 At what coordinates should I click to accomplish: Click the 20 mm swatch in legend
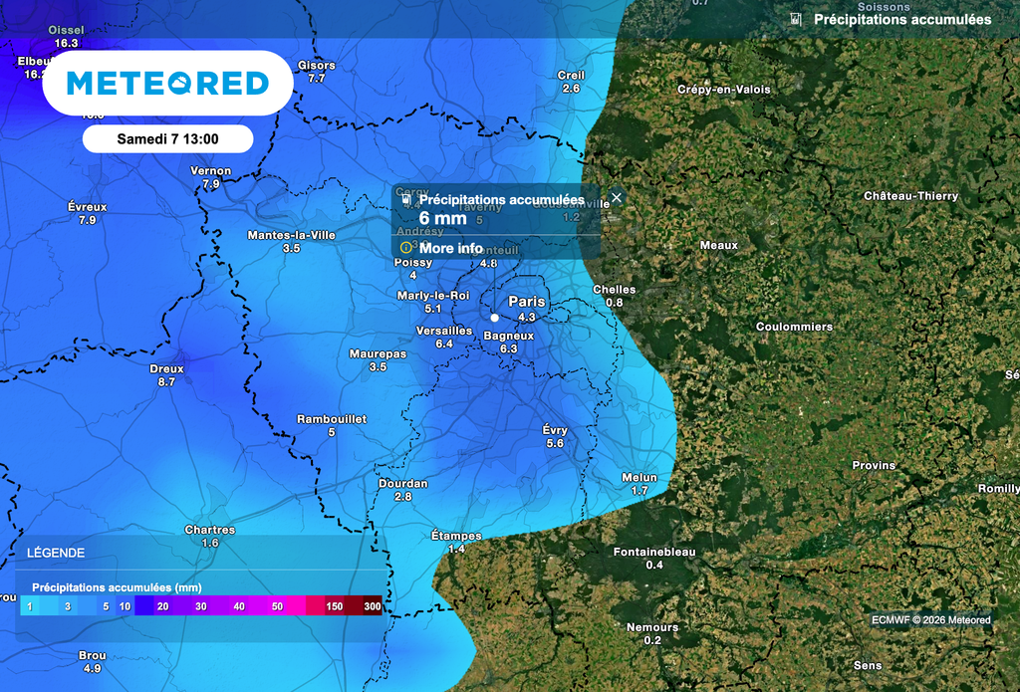[162, 606]
